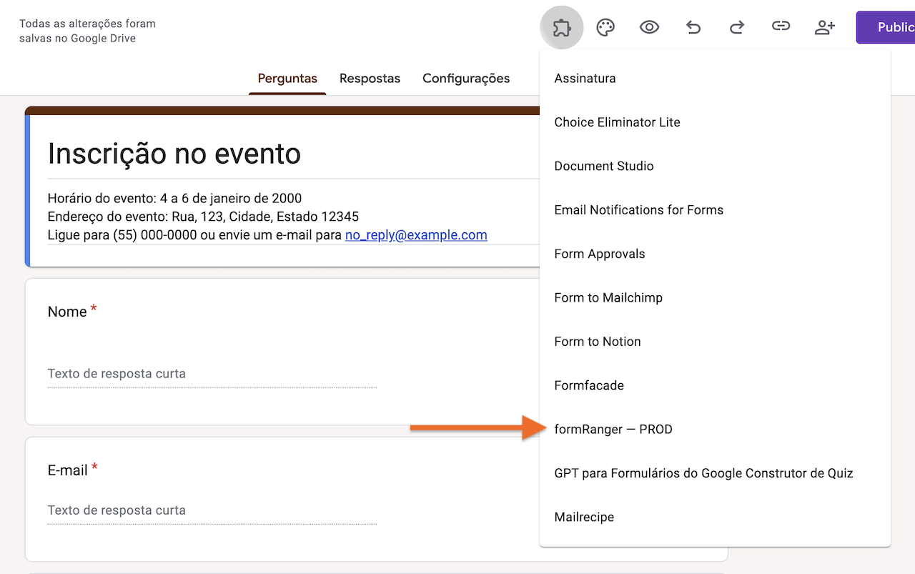
Task: Launch the Form Approvals add-on
Action: [x=599, y=254]
